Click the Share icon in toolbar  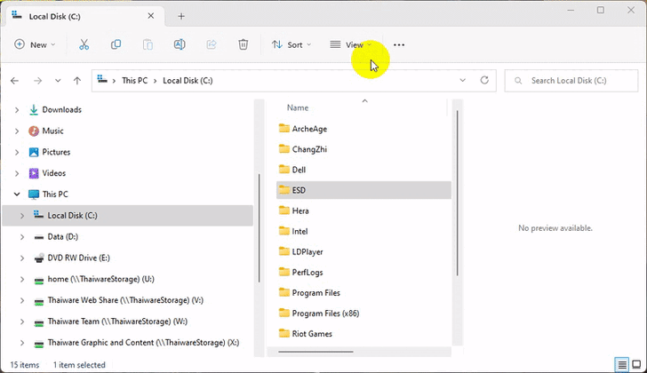[x=212, y=44]
